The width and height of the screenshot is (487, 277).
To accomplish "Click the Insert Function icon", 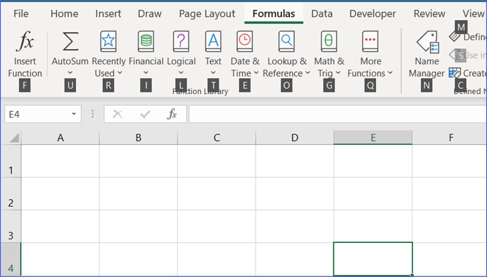I will (25, 41).
